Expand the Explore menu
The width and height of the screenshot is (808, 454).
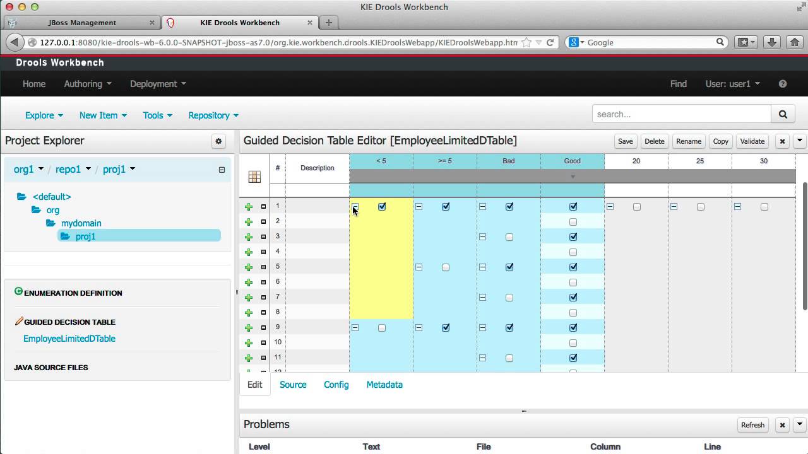pyautogui.click(x=44, y=115)
